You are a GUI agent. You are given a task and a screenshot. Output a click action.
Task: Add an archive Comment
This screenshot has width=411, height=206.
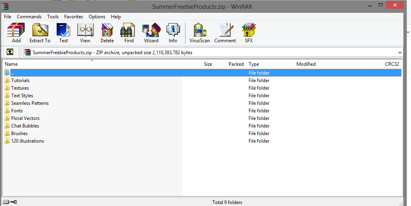225,33
